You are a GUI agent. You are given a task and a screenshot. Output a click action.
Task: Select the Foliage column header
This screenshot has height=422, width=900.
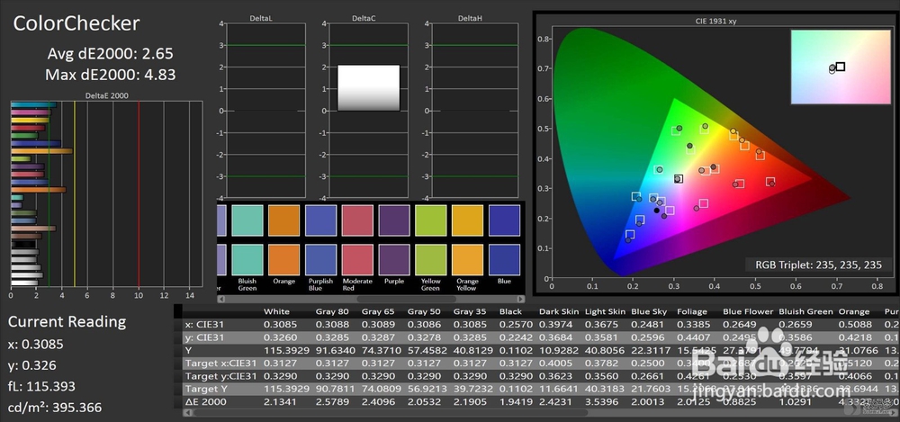click(x=691, y=311)
